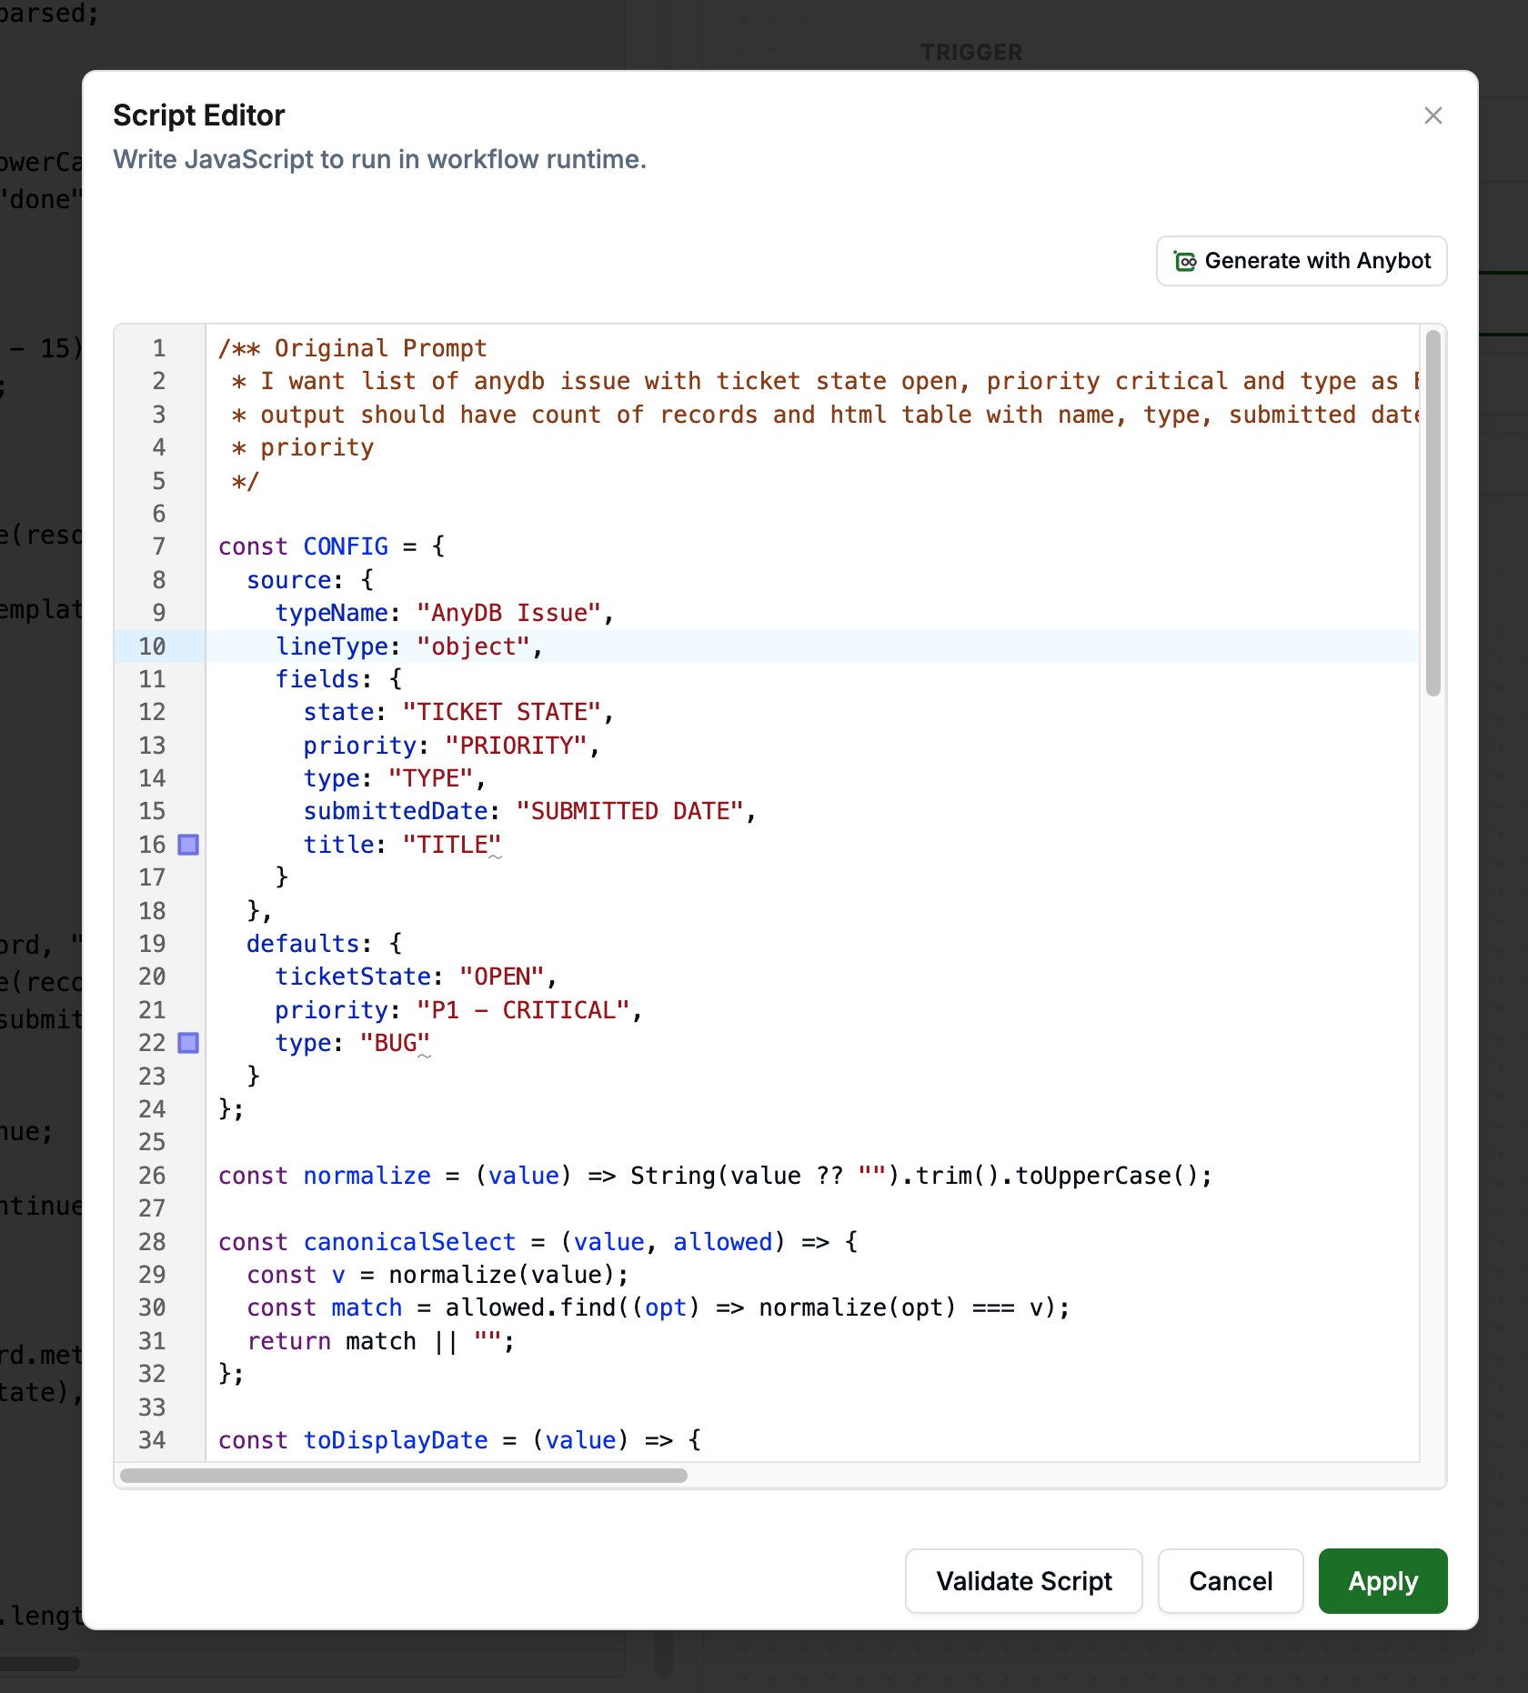Click the vertical scrollbar thumb in code editor
This screenshot has height=1693, width=1528.
[1433, 514]
